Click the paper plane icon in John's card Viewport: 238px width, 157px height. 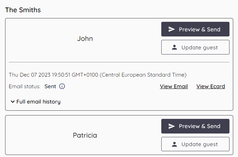click(172, 29)
